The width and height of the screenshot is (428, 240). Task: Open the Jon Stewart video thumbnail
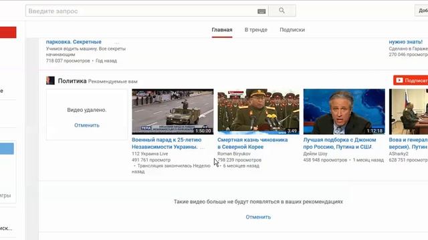pos(344,111)
